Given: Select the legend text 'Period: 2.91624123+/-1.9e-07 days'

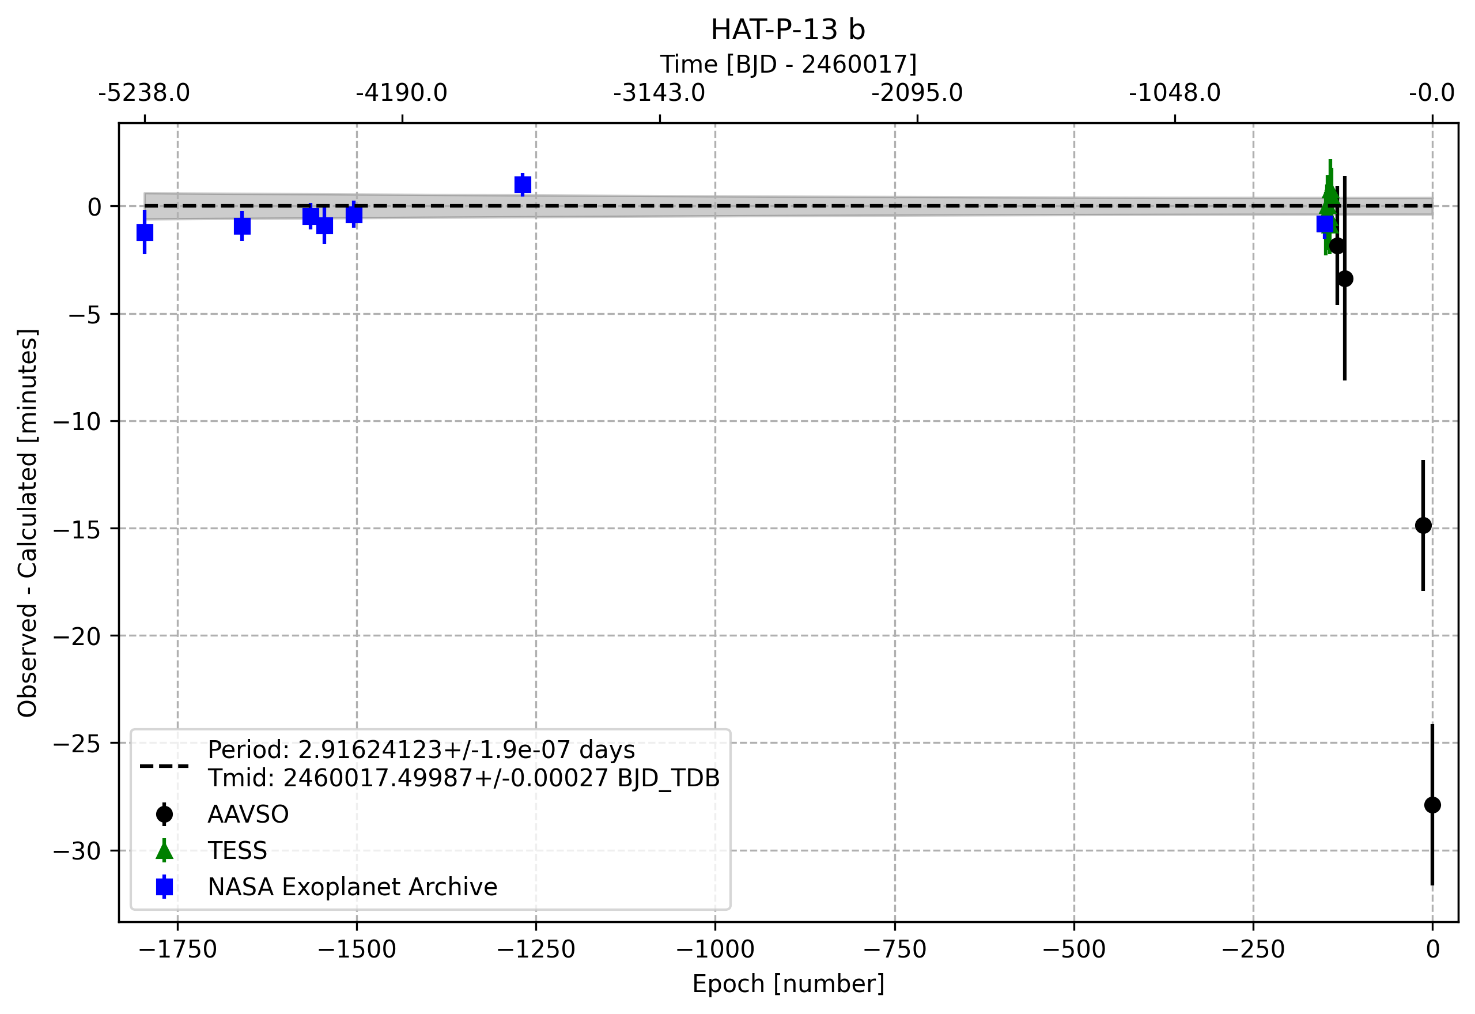Looking at the screenshot, I should [x=421, y=751].
